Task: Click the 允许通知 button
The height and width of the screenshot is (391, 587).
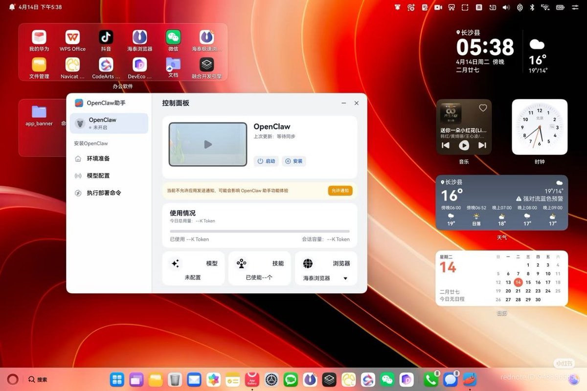Action: pyautogui.click(x=340, y=191)
